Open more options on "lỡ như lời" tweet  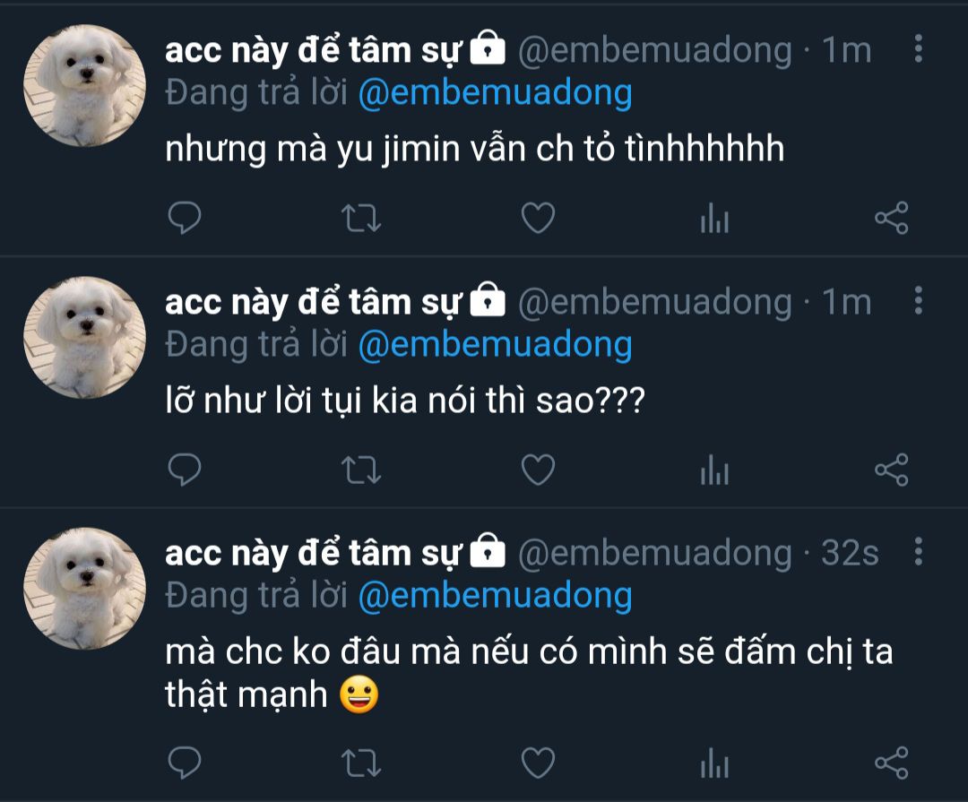[x=918, y=301]
